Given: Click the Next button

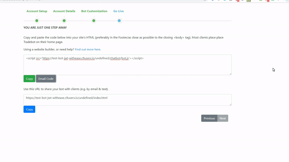Looking at the screenshot, I should click(223, 118).
